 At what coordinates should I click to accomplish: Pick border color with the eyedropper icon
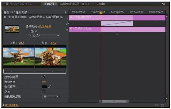(x=49, y=87)
